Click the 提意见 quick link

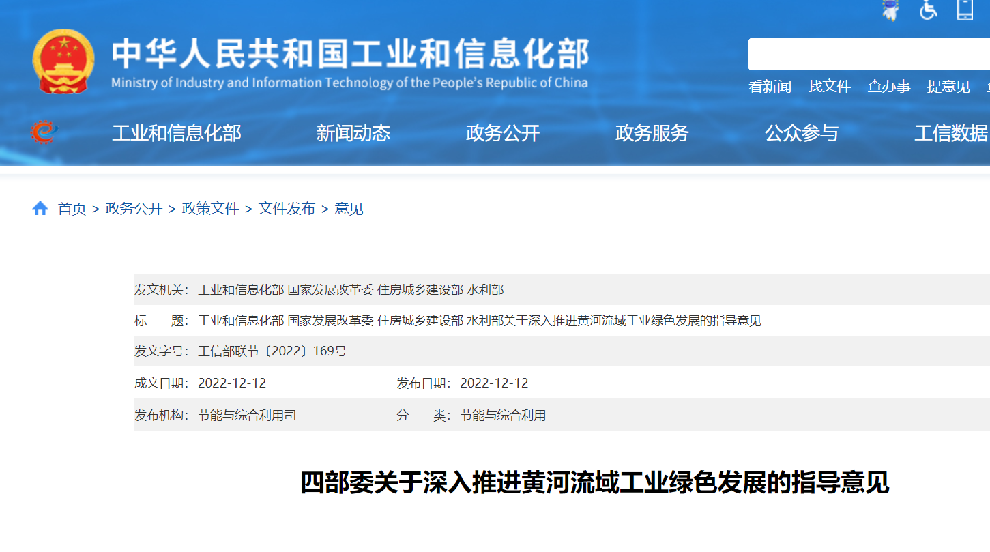point(948,87)
